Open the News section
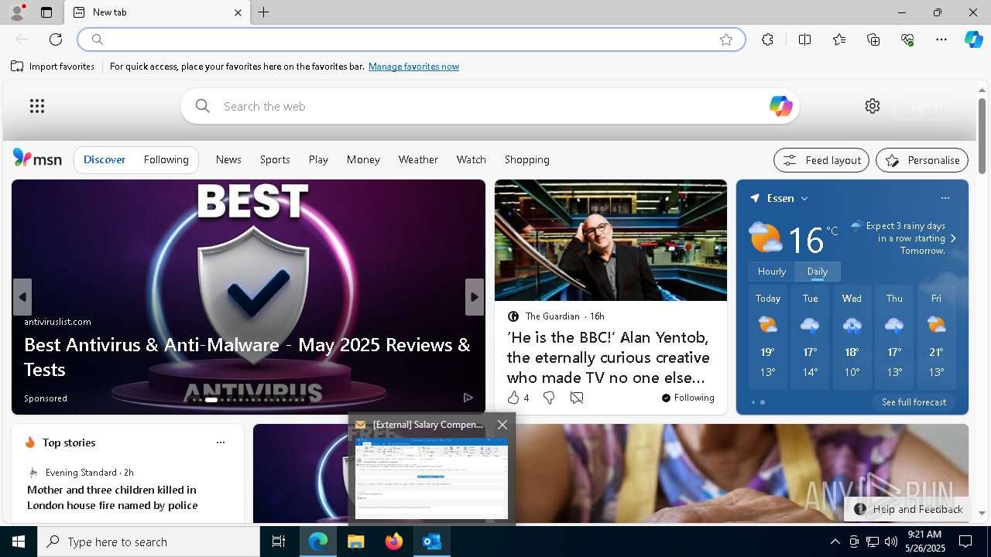This screenshot has height=557, width=991. [x=228, y=159]
